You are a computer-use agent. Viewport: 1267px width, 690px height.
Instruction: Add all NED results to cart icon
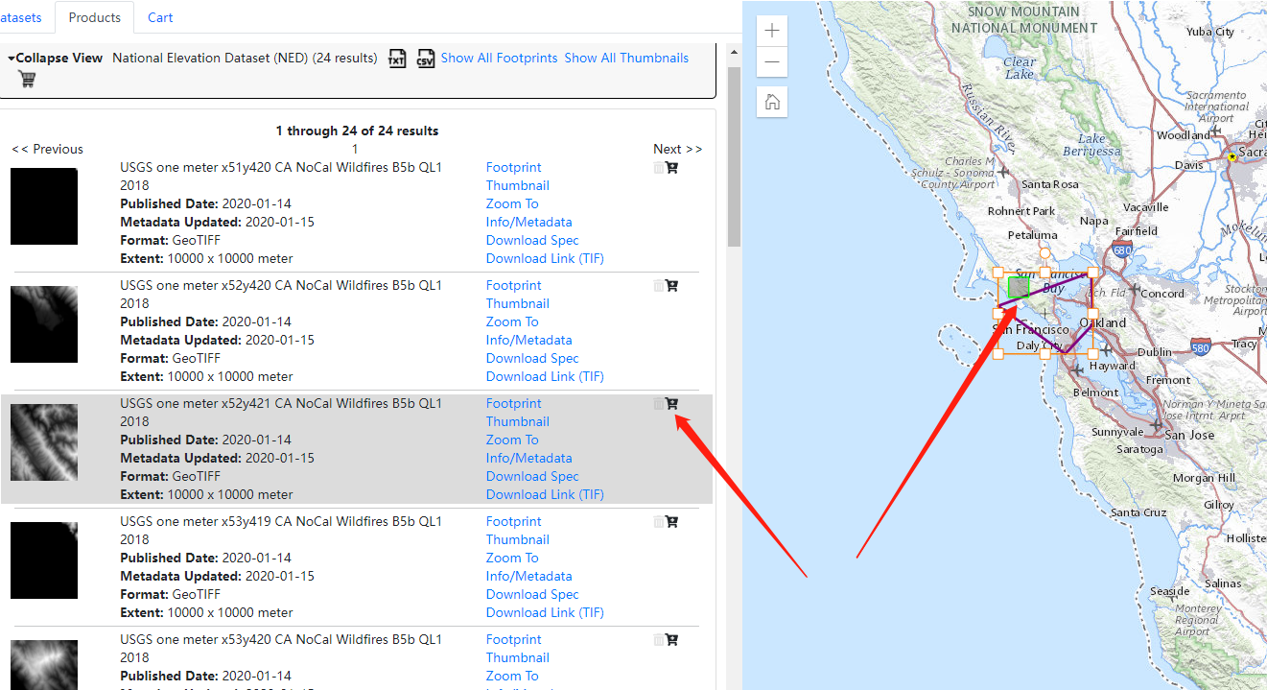point(27,79)
